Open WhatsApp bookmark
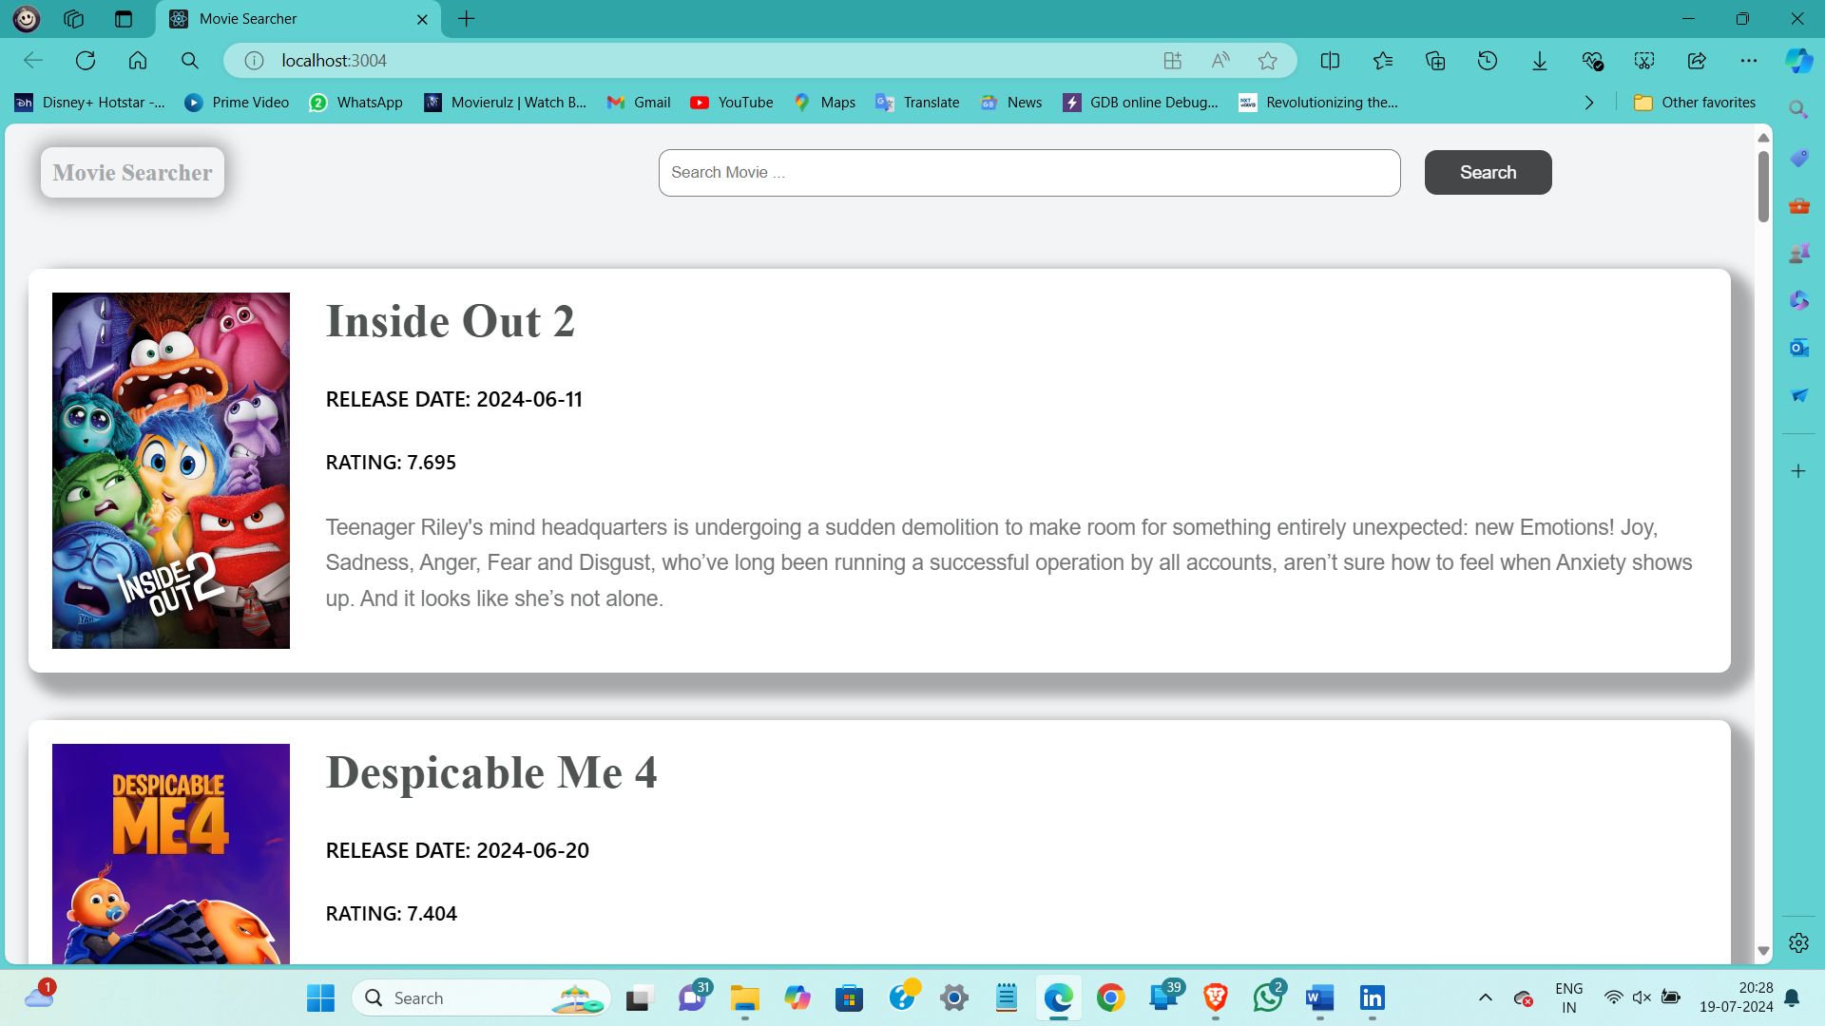This screenshot has height=1026, width=1825. pyautogui.click(x=356, y=103)
